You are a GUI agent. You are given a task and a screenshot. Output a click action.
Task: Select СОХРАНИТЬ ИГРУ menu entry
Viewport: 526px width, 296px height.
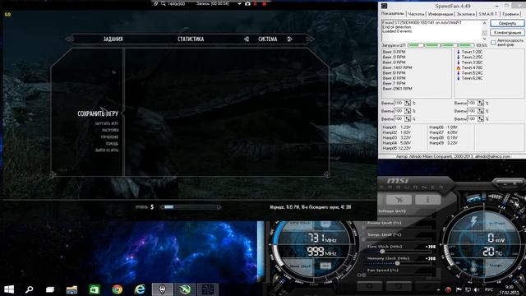pyautogui.click(x=98, y=113)
